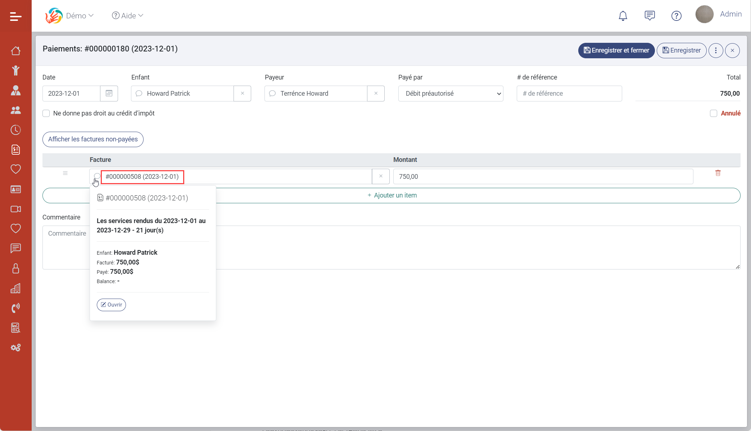
Task: Click 'Afficher les factures non-payées' button
Action: [x=93, y=139]
